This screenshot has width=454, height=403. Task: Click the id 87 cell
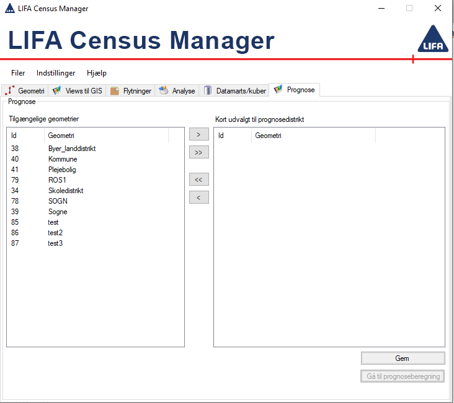(15, 243)
